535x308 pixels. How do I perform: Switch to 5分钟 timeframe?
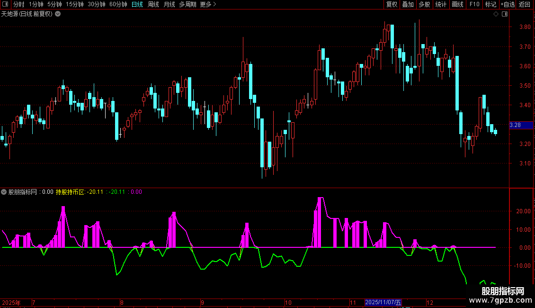tap(54, 4)
